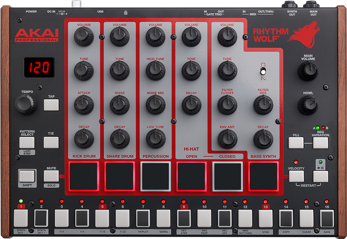
Task: Toggle step 5 button (1/16)
Action: (102, 218)
